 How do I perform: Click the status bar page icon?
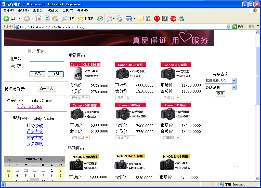click(4, 184)
